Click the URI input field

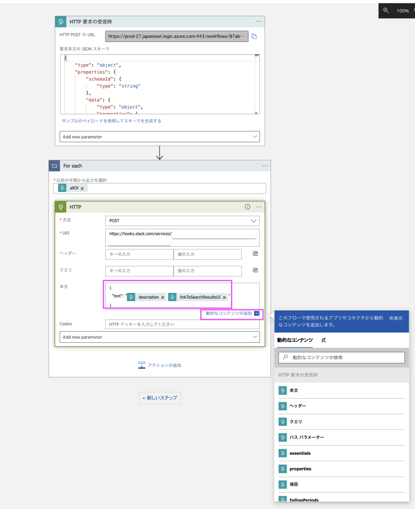pyautogui.click(x=182, y=238)
